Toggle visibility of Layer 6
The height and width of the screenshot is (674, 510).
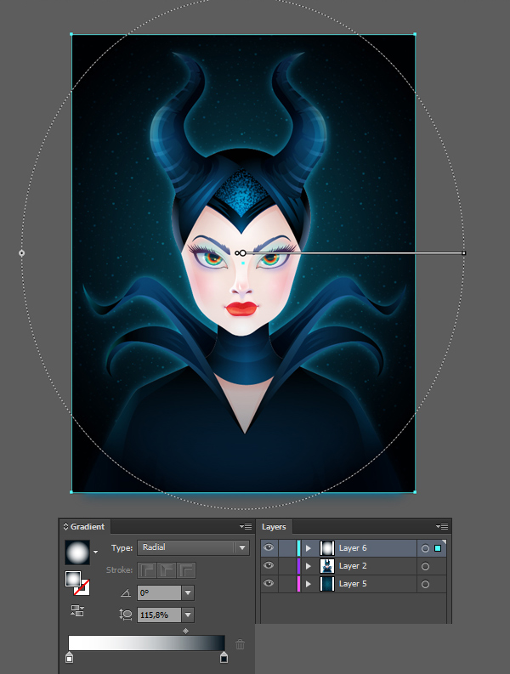point(269,547)
